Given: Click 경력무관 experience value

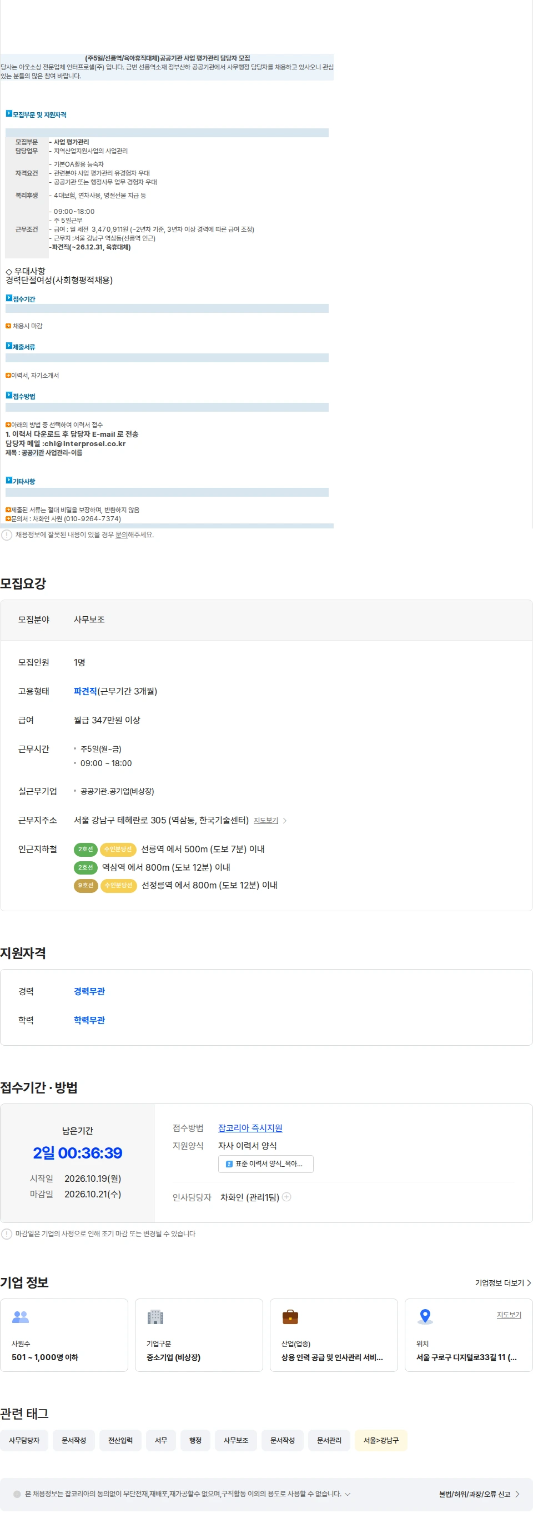Looking at the screenshot, I should pyautogui.click(x=89, y=991).
